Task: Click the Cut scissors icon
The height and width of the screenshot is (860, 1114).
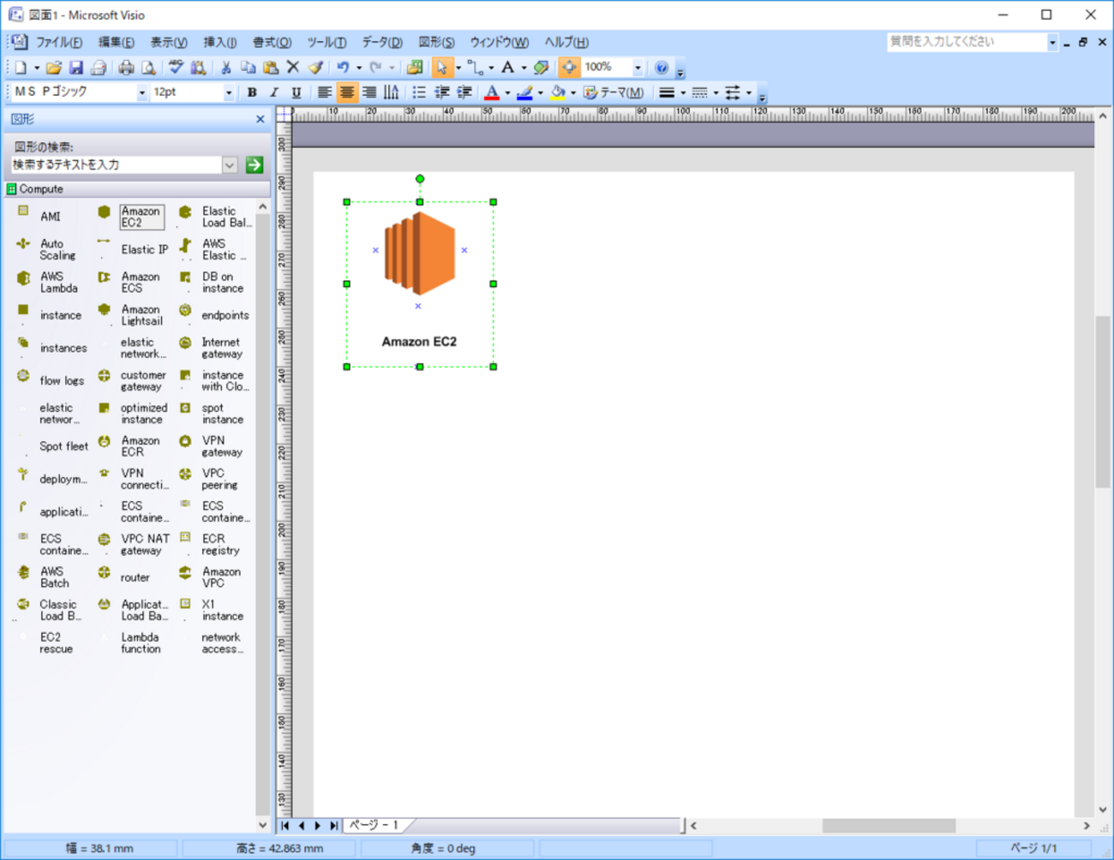Action: pyautogui.click(x=226, y=68)
